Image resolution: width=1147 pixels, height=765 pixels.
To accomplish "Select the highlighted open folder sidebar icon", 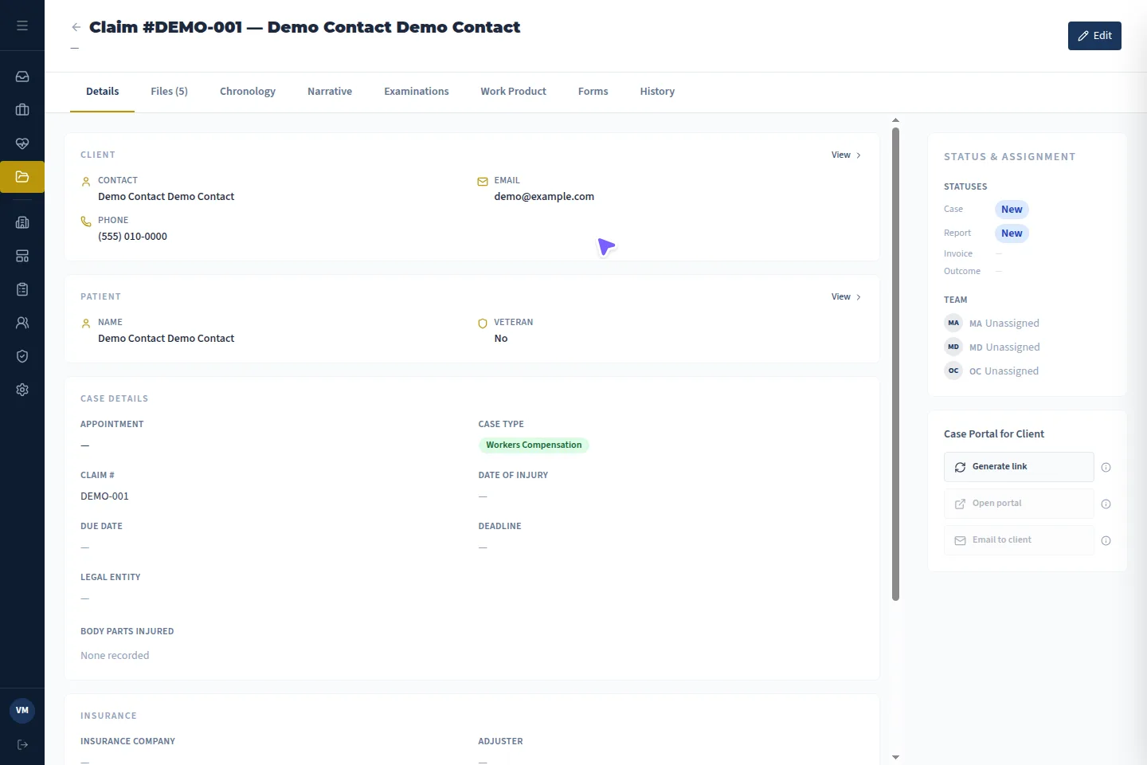I will pyautogui.click(x=22, y=177).
